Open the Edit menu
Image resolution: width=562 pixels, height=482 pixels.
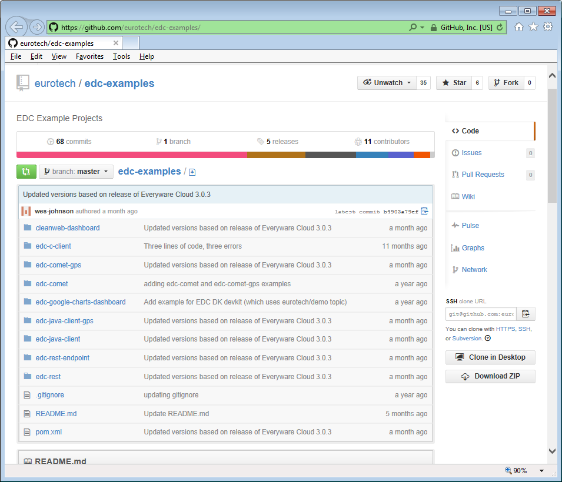click(36, 56)
